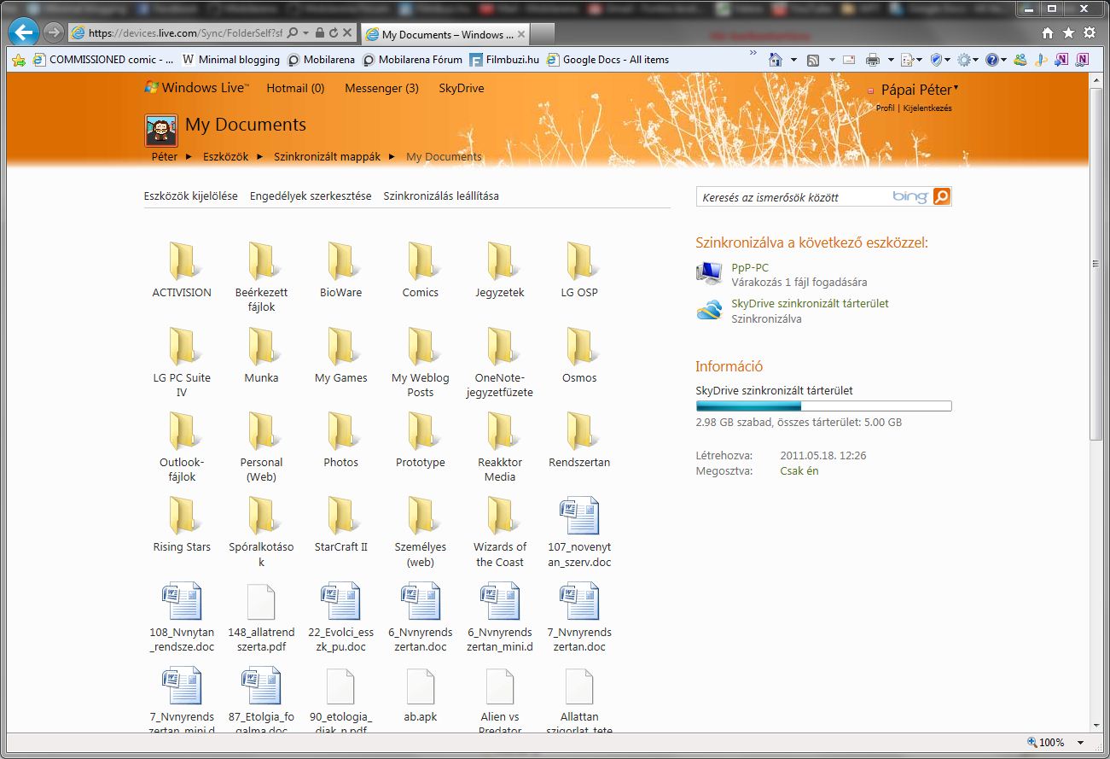
Task: Expand the address bar autocomplete dropdown arrow
Action: [305, 33]
